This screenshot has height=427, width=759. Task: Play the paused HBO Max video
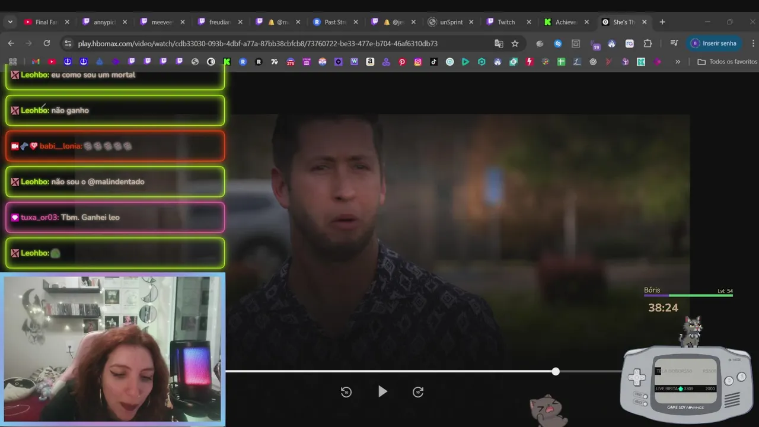pos(382,391)
